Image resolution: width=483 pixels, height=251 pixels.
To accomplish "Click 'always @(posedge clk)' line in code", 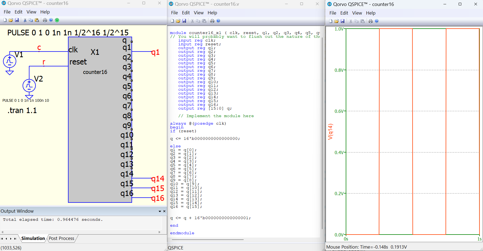I will point(198,123).
